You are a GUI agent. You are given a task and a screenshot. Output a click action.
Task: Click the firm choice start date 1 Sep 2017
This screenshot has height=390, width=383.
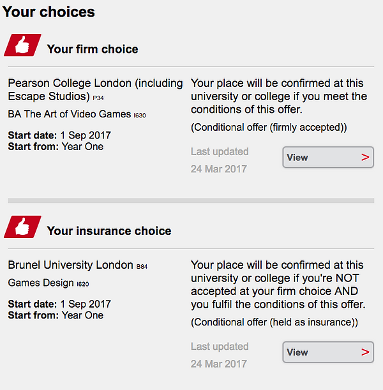[86, 135]
